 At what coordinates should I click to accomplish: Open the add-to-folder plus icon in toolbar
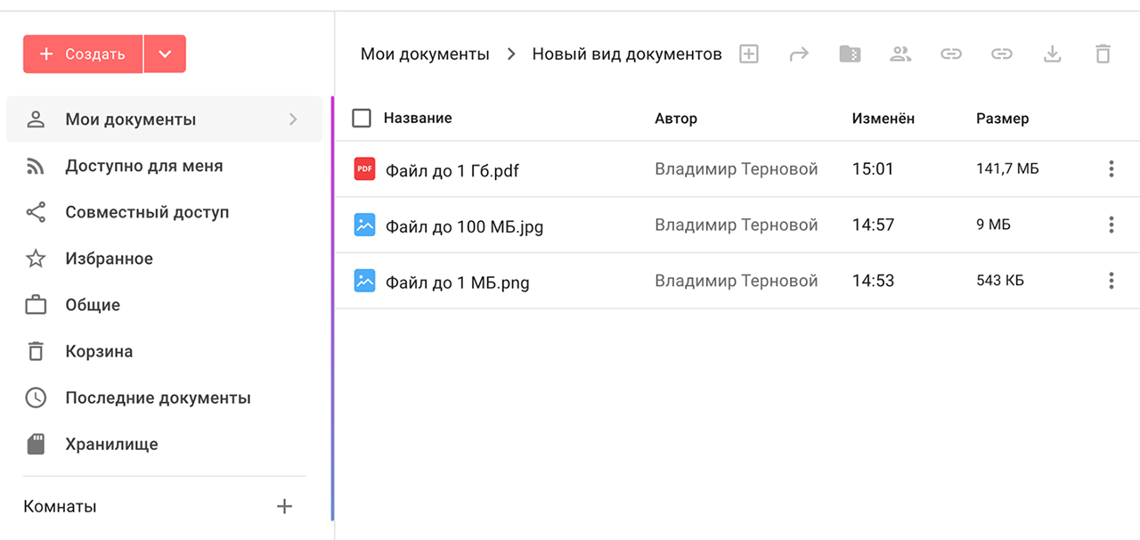pyautogui.click(x=748, y=53)
